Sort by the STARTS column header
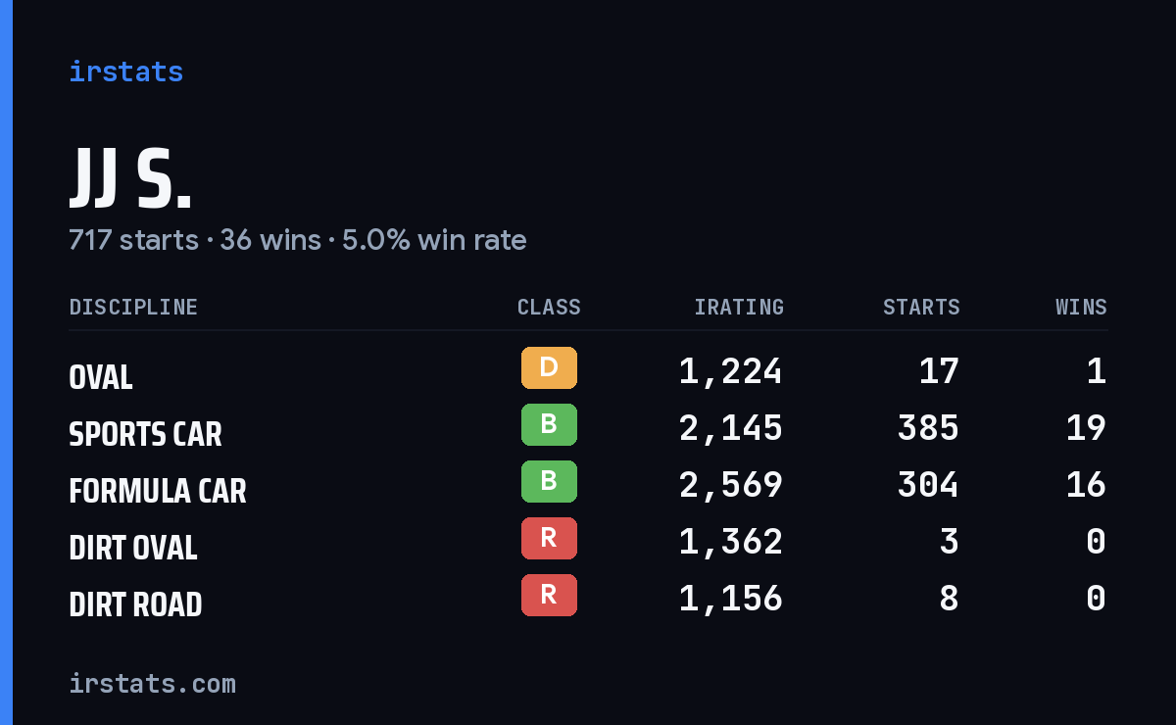Image resolution: width=1176 pixels, height=725 pixels. (x=921, y=308)
